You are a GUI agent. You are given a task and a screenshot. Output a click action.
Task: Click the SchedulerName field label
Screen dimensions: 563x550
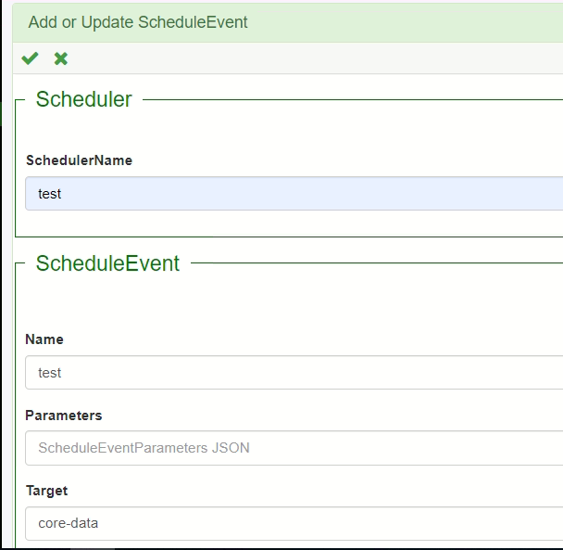tap(79, 160)
